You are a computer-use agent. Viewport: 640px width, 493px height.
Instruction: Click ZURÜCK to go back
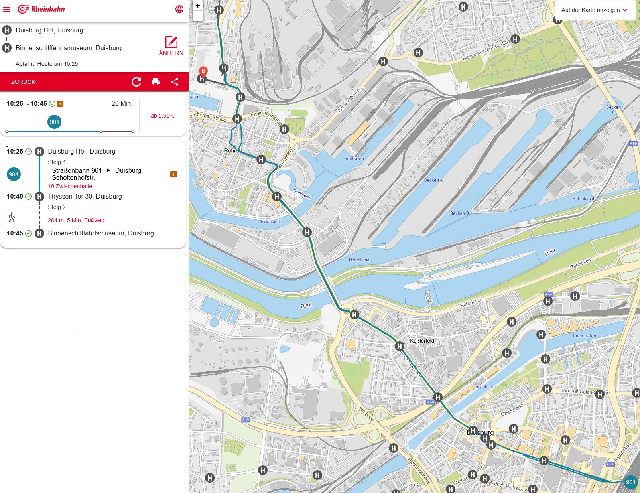pos(24,82)
